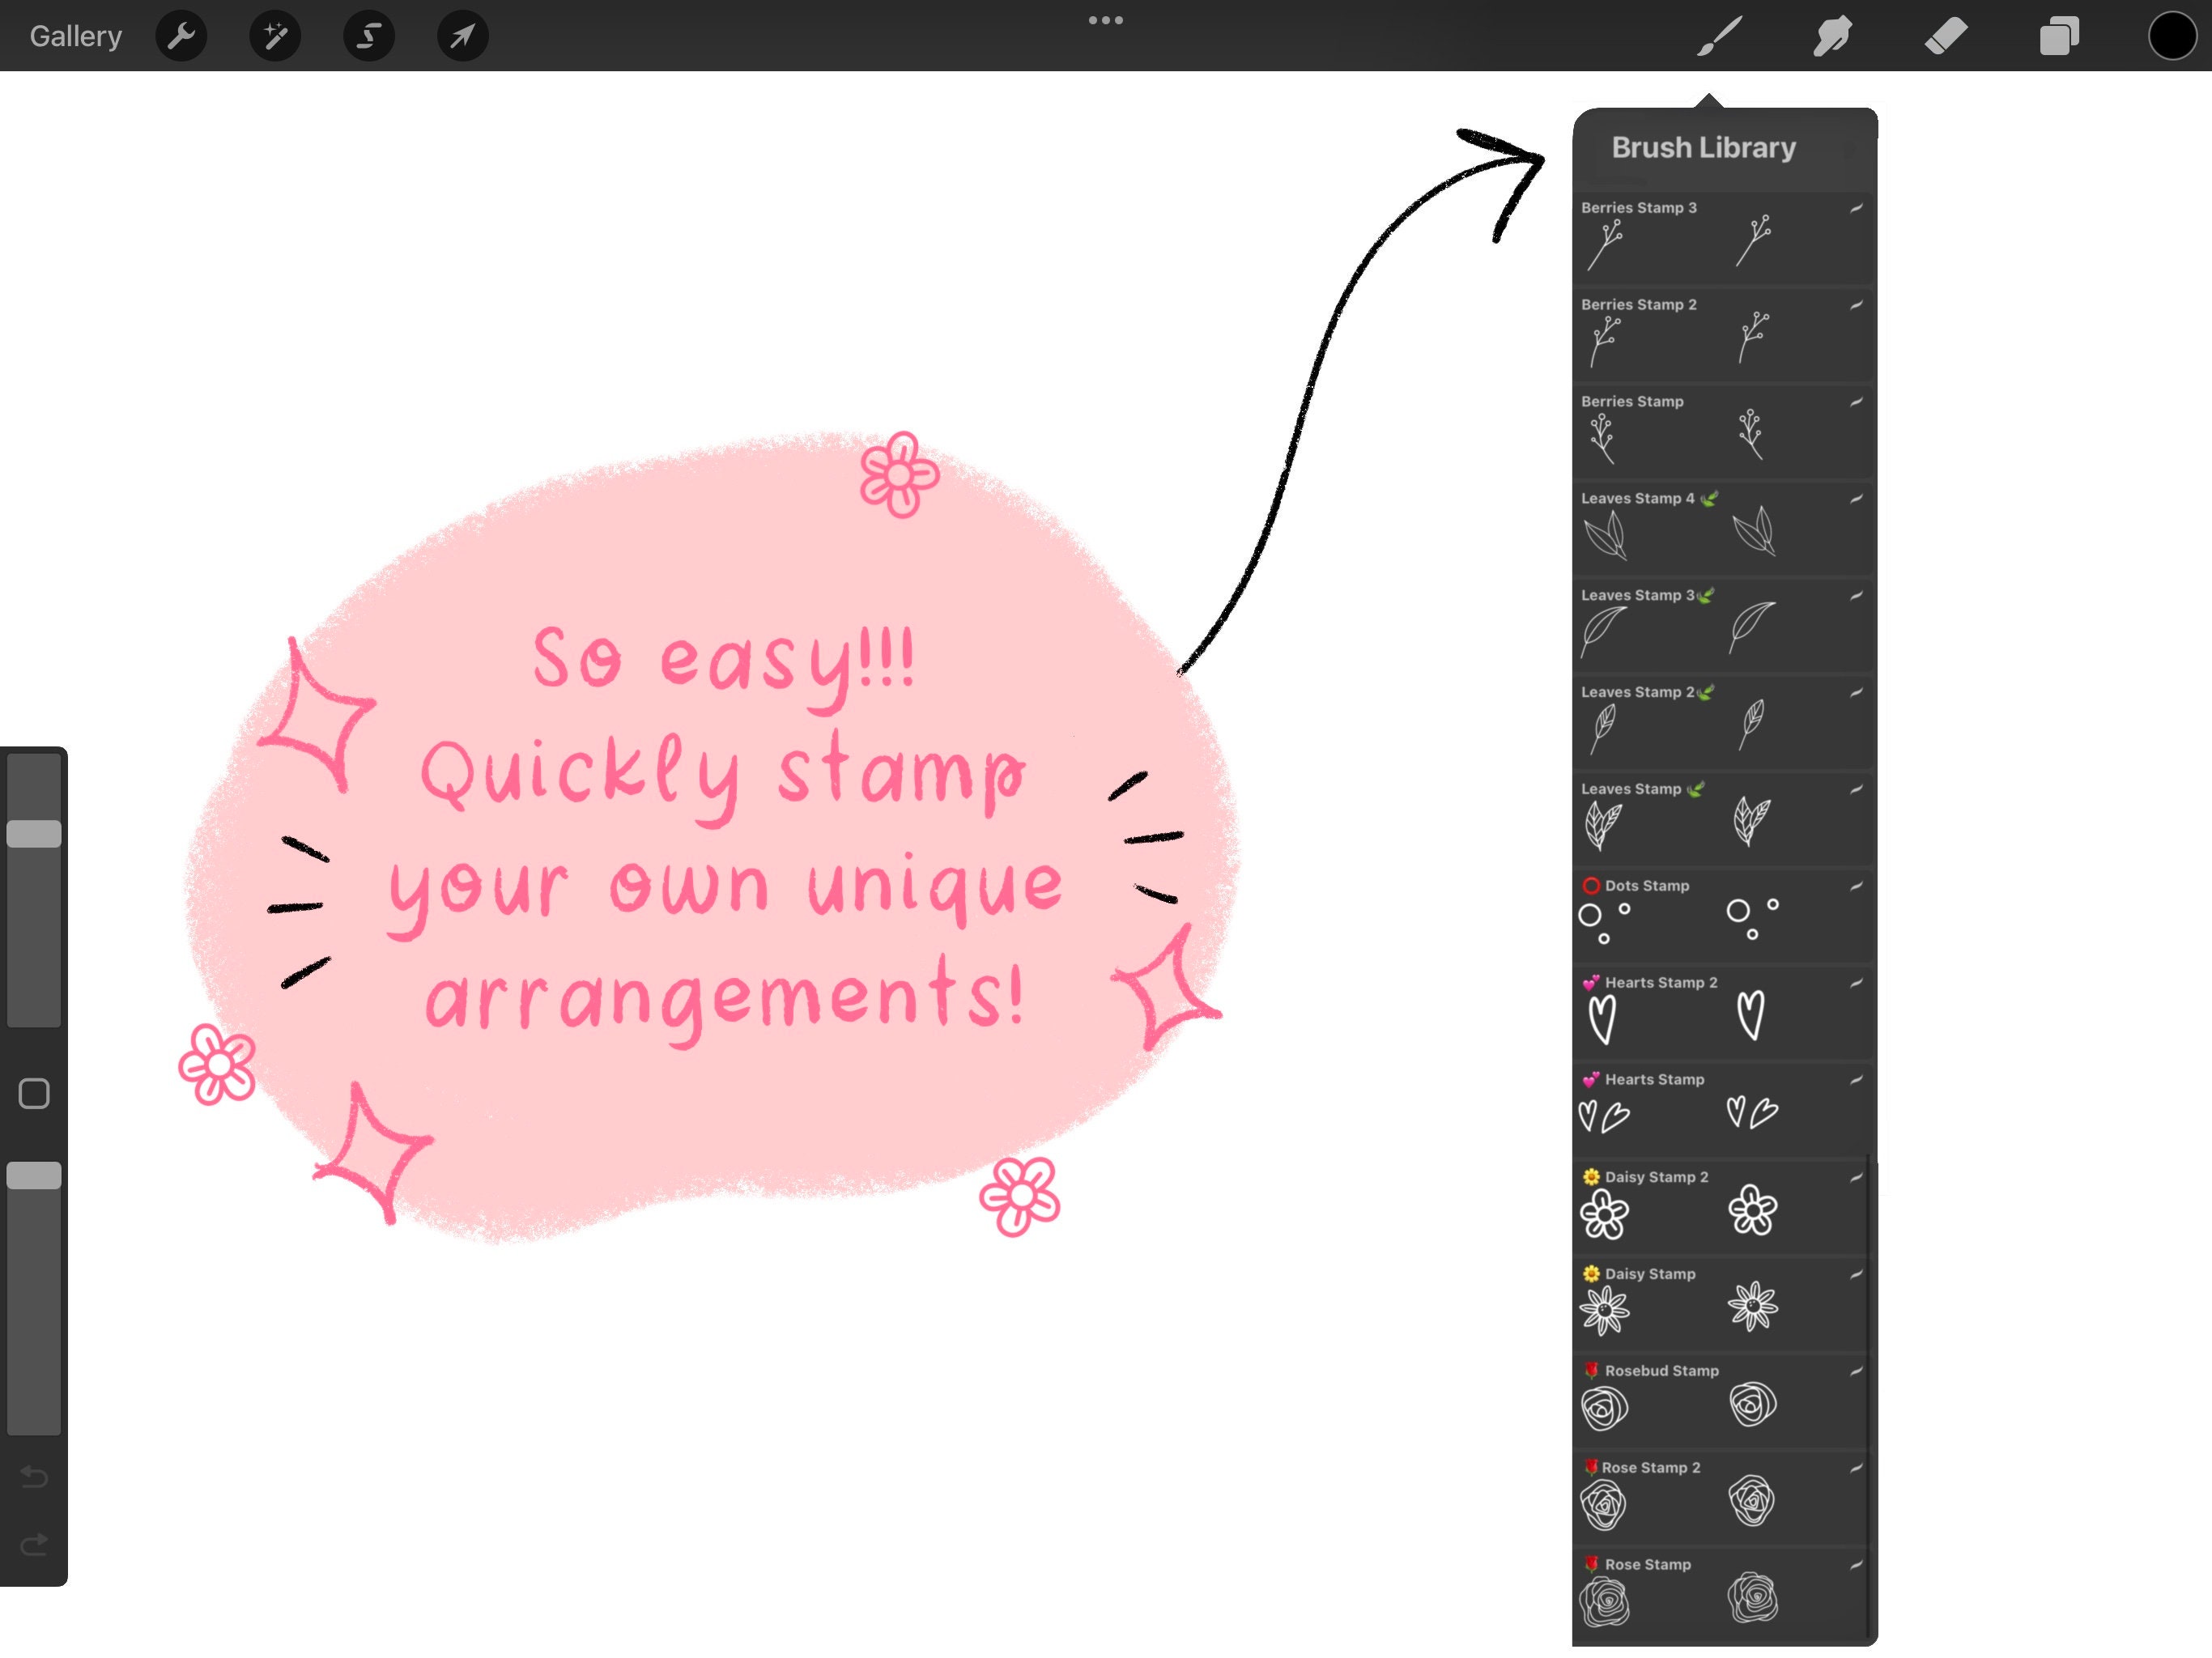Open the three-dot top menu

pyautogui.click(x=1105, y=20)
